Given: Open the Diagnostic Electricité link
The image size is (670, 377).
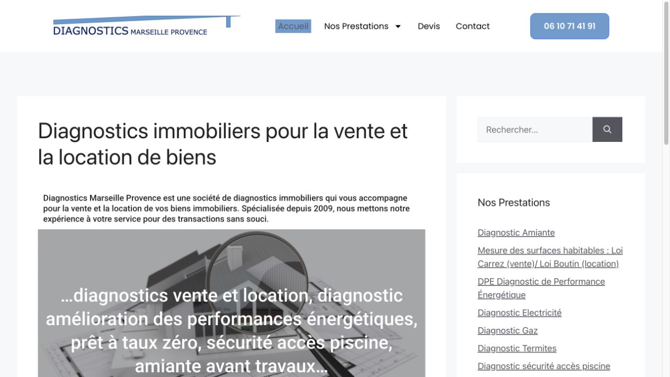Looking at the screenshot, I should pyautogui.click(x=519, y=312).
